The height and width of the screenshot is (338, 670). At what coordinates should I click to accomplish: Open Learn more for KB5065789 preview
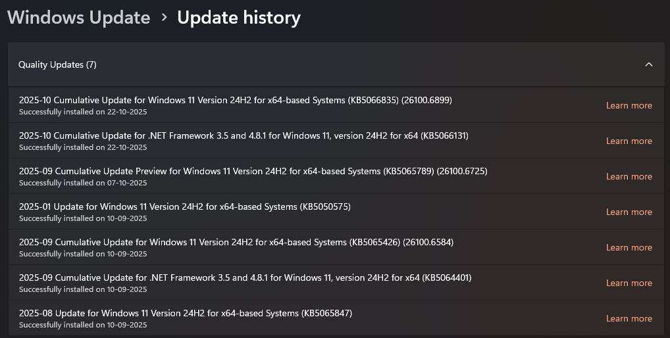[x=629, y=176]
